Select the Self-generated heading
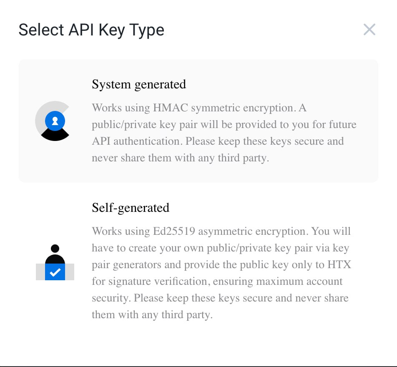The height and width of the screenshot is (367, 397). [131, 208]
